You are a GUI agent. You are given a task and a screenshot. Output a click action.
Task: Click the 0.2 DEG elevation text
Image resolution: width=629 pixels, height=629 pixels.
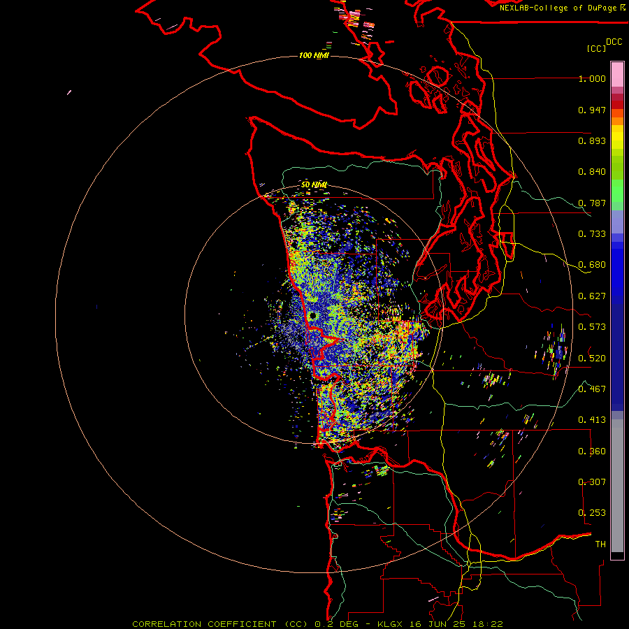pos(336,624)
